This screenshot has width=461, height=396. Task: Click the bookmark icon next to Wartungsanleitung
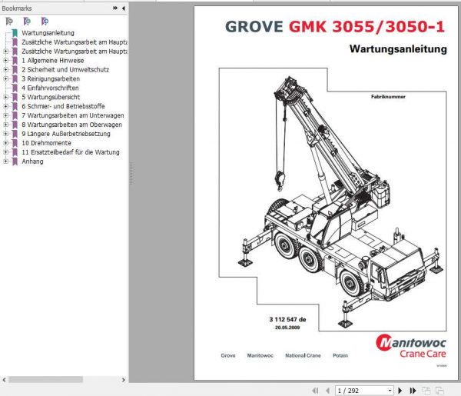pyautogui.click(x=15, y=33)
